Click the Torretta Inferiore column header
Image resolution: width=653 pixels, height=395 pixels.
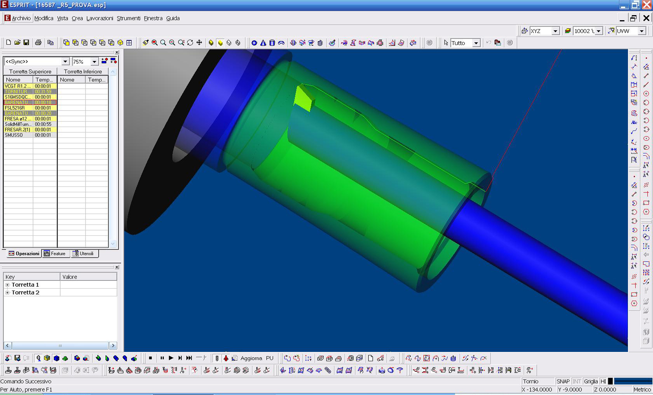[83, 71]
